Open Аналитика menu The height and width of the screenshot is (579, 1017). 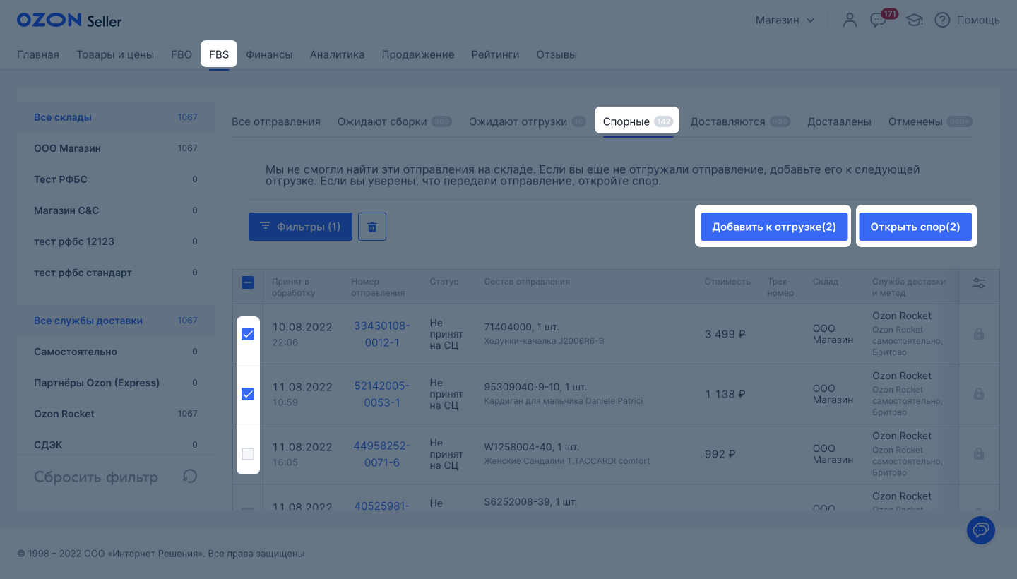pyautogui.click(x=337, y=54)
